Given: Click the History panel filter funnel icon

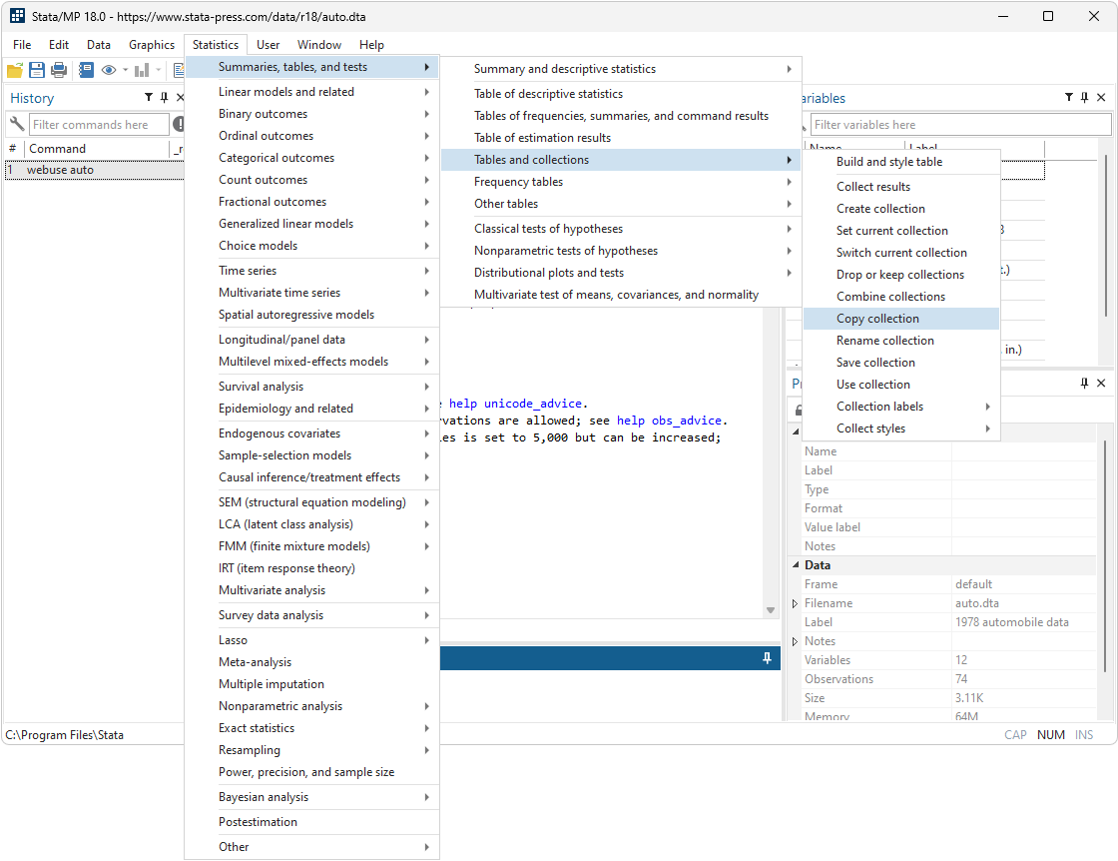Looking at the screenshot, I should coord(149,98).
